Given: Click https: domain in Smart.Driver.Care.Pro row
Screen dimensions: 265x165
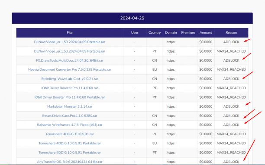Looking at the screenshot, I should pos(171,116).
